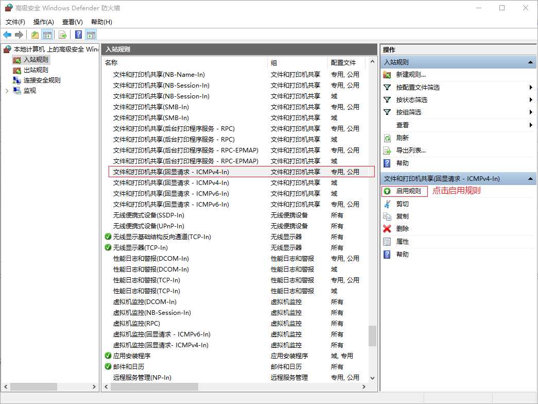Click the rule list vertical scrollbar thumb
Image resolution: width=538 pixels, height=404 pixels.
click(372, 336)
